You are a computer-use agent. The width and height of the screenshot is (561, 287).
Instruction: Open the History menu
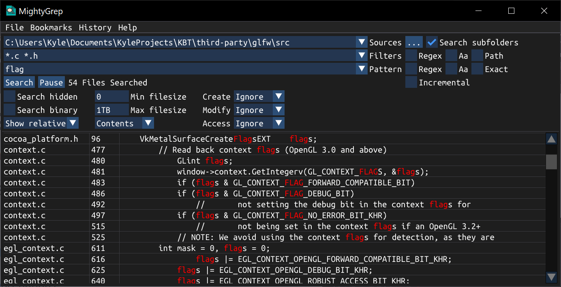[x=95, y=28]
